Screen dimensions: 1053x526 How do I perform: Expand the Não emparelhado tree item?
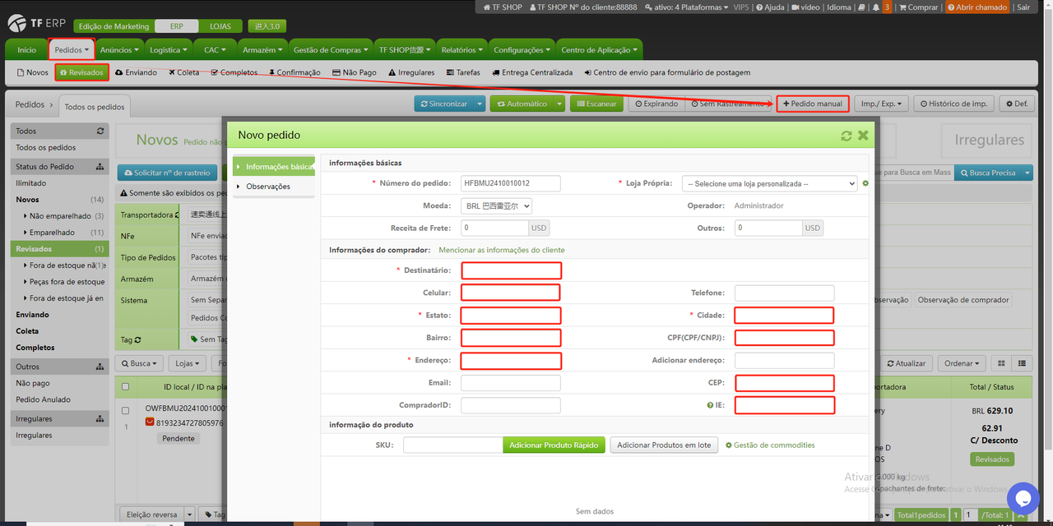25,216
